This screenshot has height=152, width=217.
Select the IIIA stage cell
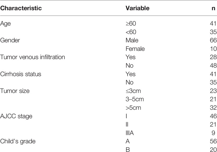130,133
